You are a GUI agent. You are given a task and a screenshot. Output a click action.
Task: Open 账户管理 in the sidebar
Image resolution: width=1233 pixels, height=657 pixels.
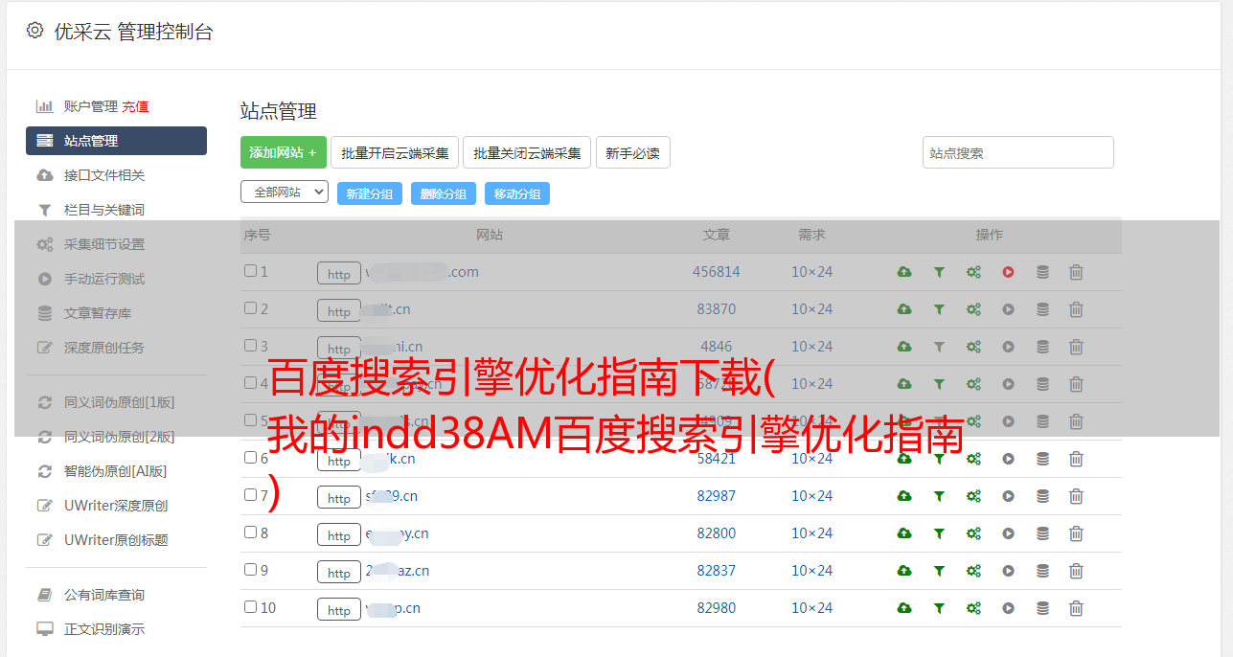pos(91,106)
